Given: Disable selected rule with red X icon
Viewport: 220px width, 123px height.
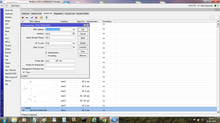Looking at the screenshot, I should click(x=36, y=17).
